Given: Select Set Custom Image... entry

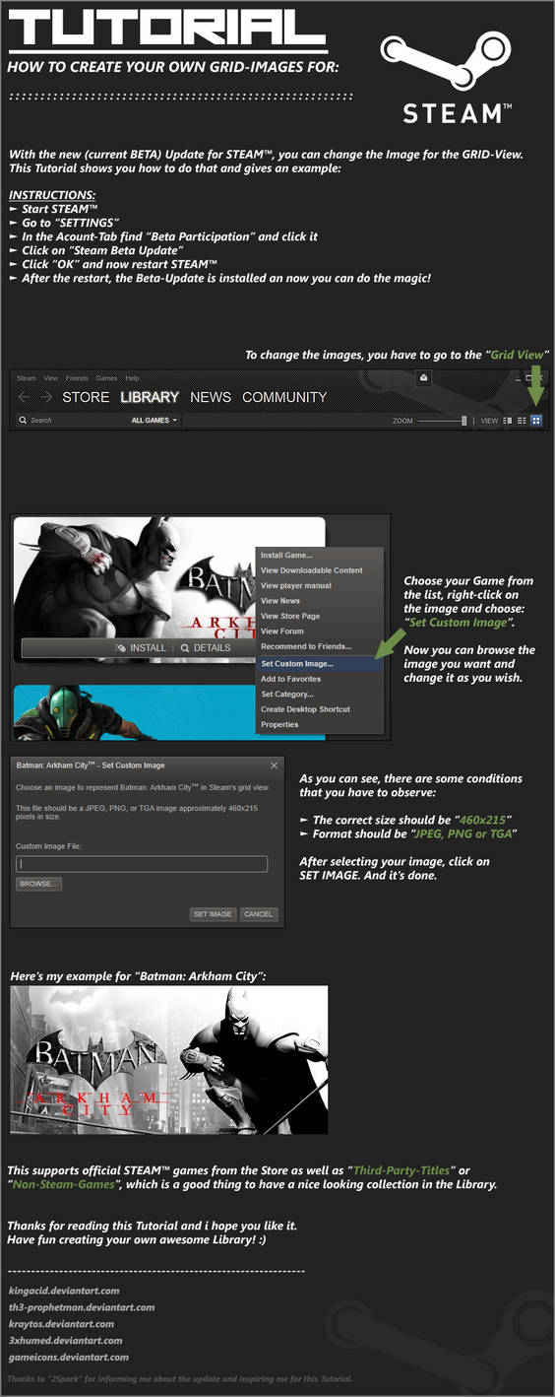Looking at the screenshot, I should pos(319,664).
